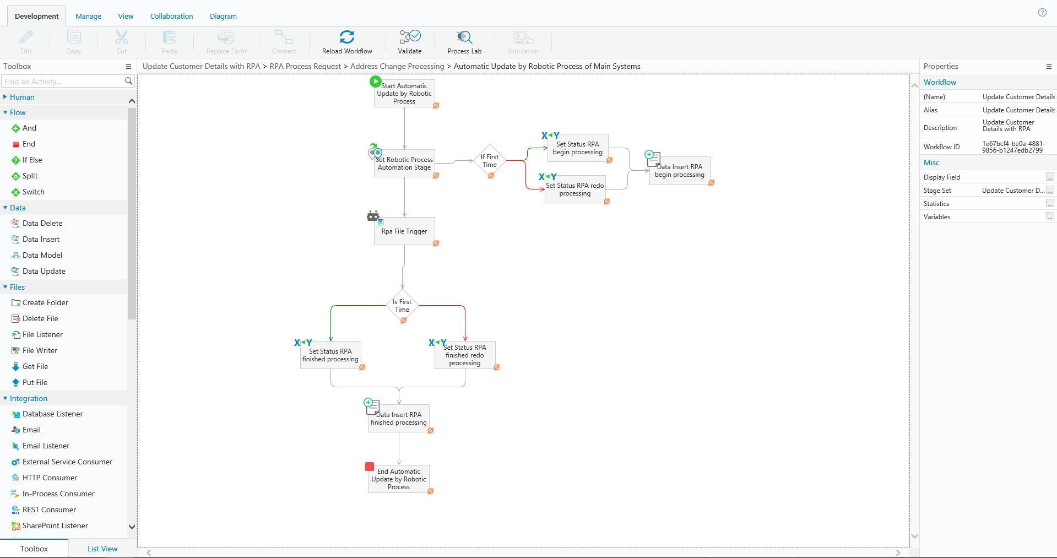
Task: Switch to the List View bottom tab
Action: pos(102,549)
